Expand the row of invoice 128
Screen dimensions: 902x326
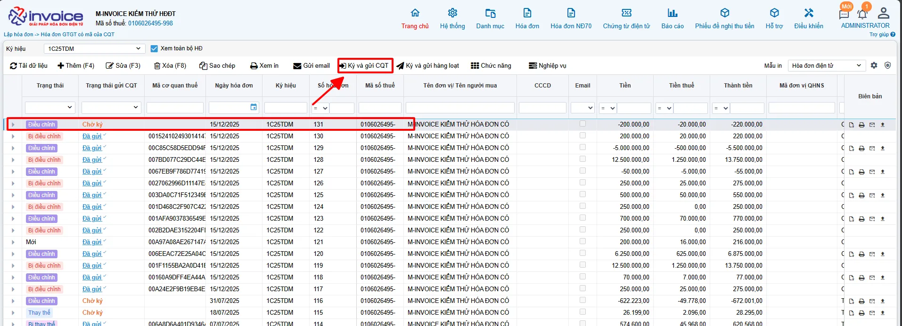(13, 160)
